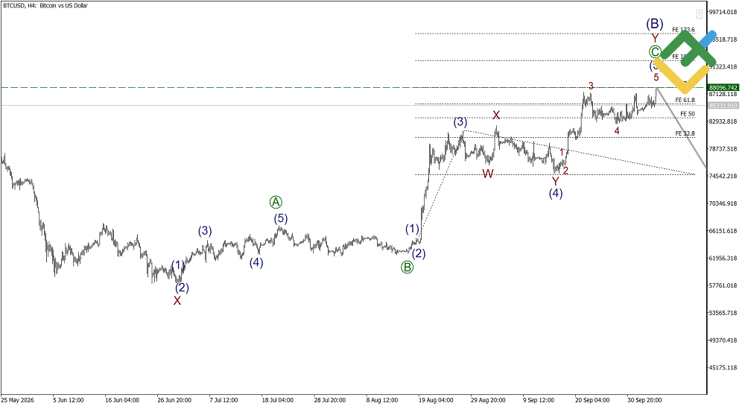This screenshot has height=406, width=745.
Task: Select the red 4 wave label
Action: pyautogui.click(x=617, y=130)
